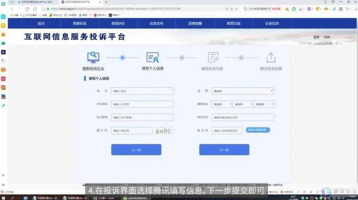The width and height of the screenshot is (358, 200).
Task: Open the 性别 gender dropdown
Action: pyautogui.click(x=242, y=91)
